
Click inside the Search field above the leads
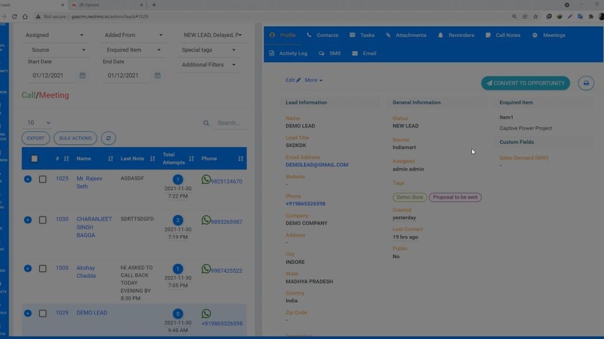[x=229, y=122]
